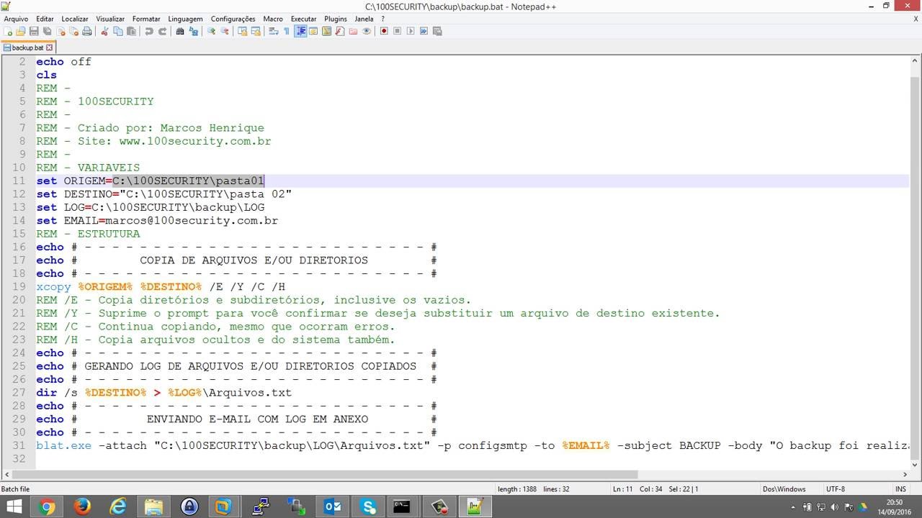Play back the recorded macro icon

pyautogui.click(x=411, y=32)
